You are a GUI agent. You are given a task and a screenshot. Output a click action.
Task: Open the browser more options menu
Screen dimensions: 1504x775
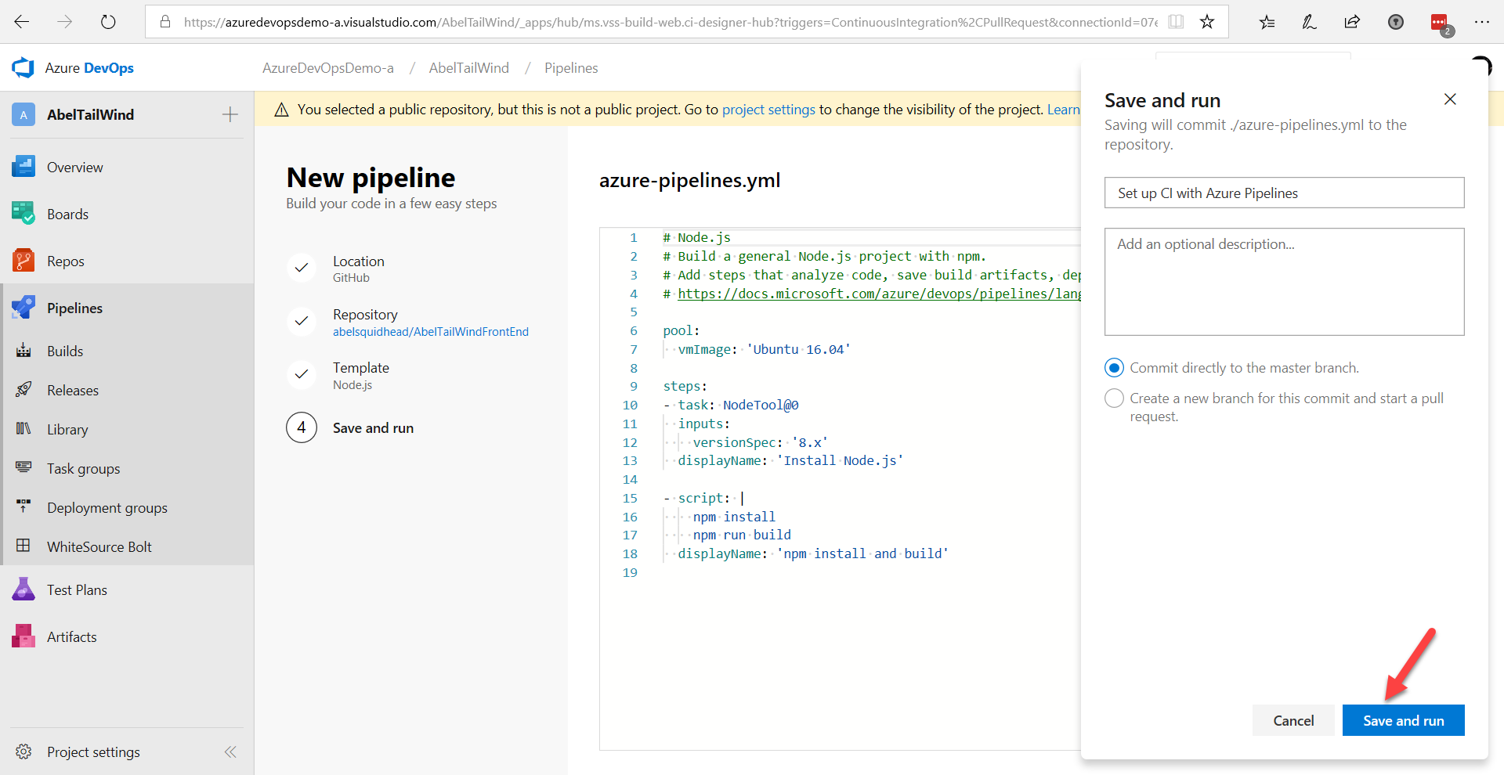[x=1481, y=22]
